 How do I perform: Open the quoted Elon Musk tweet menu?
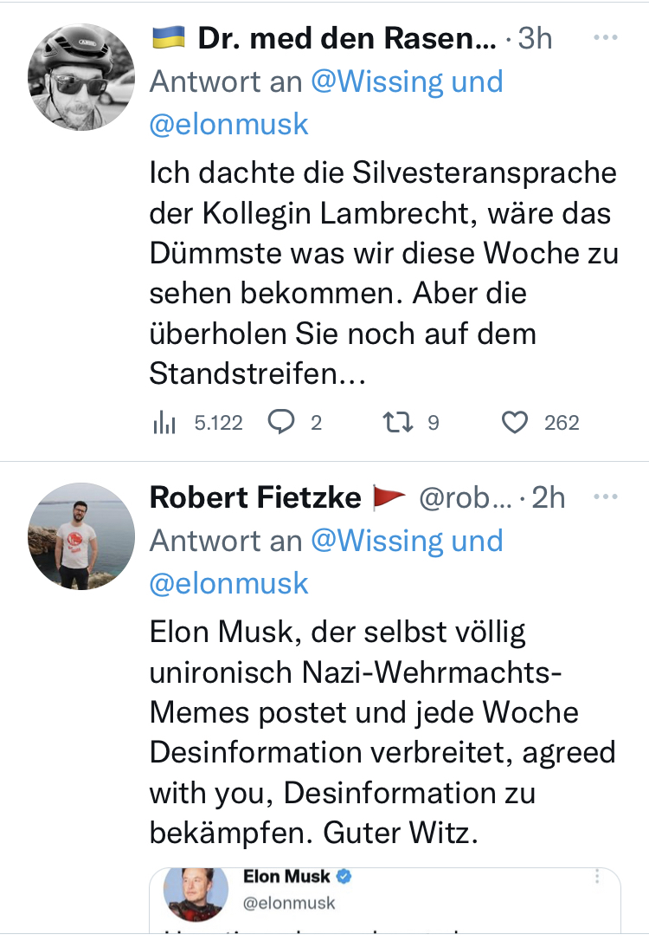click(597, 878)
